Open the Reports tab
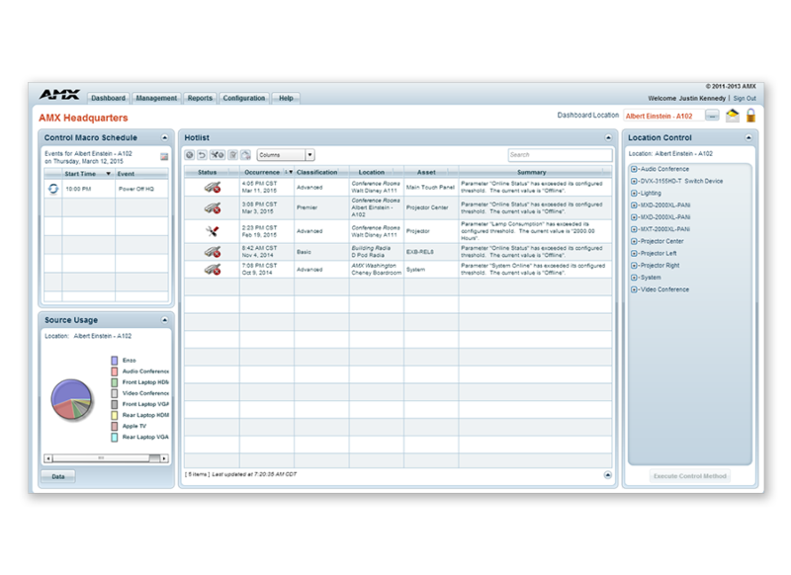This screenshot has width=791, height=575. tap(200, 98)
